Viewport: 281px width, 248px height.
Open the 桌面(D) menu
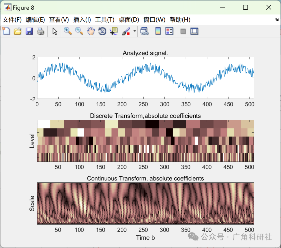129,20
